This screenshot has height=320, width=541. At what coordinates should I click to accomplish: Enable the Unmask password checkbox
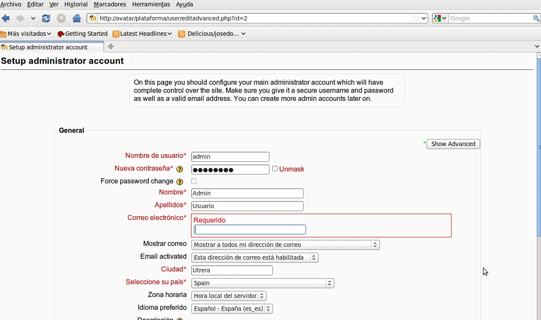275,169
